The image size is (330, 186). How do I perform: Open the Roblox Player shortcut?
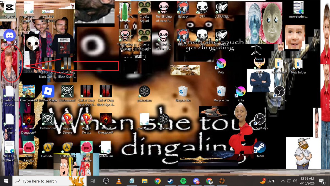coord(48,94)
